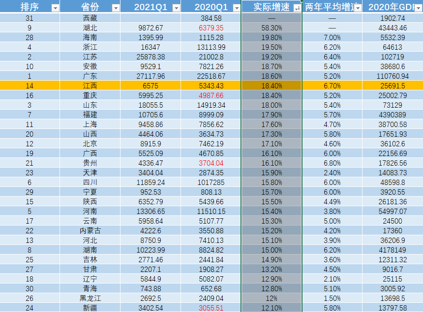Select the 北京 province cell
Screen dimensions: 423x312
coord(90,144)
